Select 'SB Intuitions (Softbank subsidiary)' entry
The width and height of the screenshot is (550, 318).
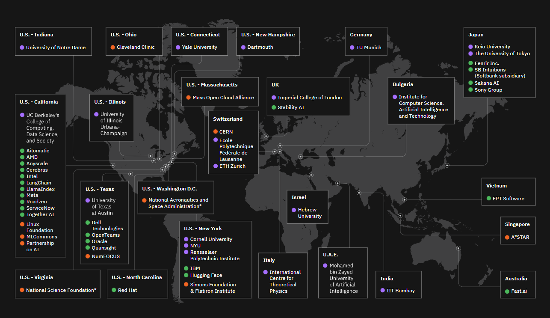tap(500, 73)
